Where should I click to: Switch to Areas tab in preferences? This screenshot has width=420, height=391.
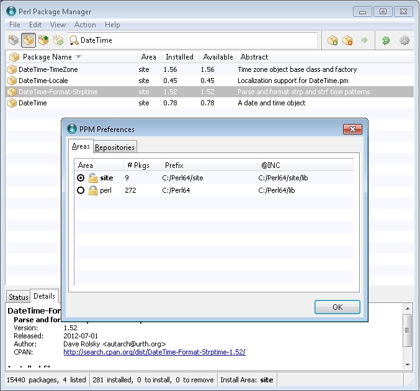tap(81, 146)
